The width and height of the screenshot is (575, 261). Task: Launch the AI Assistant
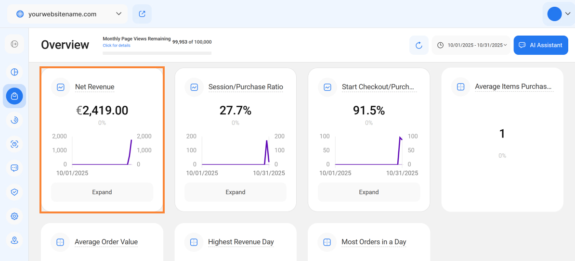tap(541, 45)
